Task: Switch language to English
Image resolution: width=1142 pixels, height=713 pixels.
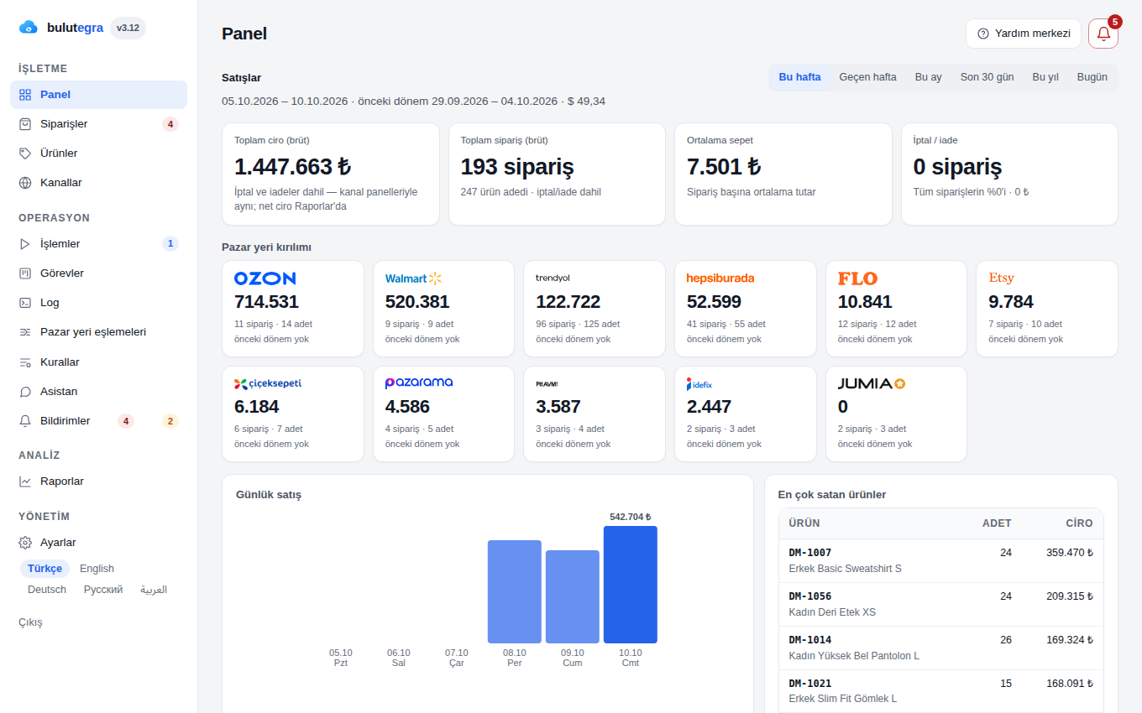Action: [x=97, y=569]
